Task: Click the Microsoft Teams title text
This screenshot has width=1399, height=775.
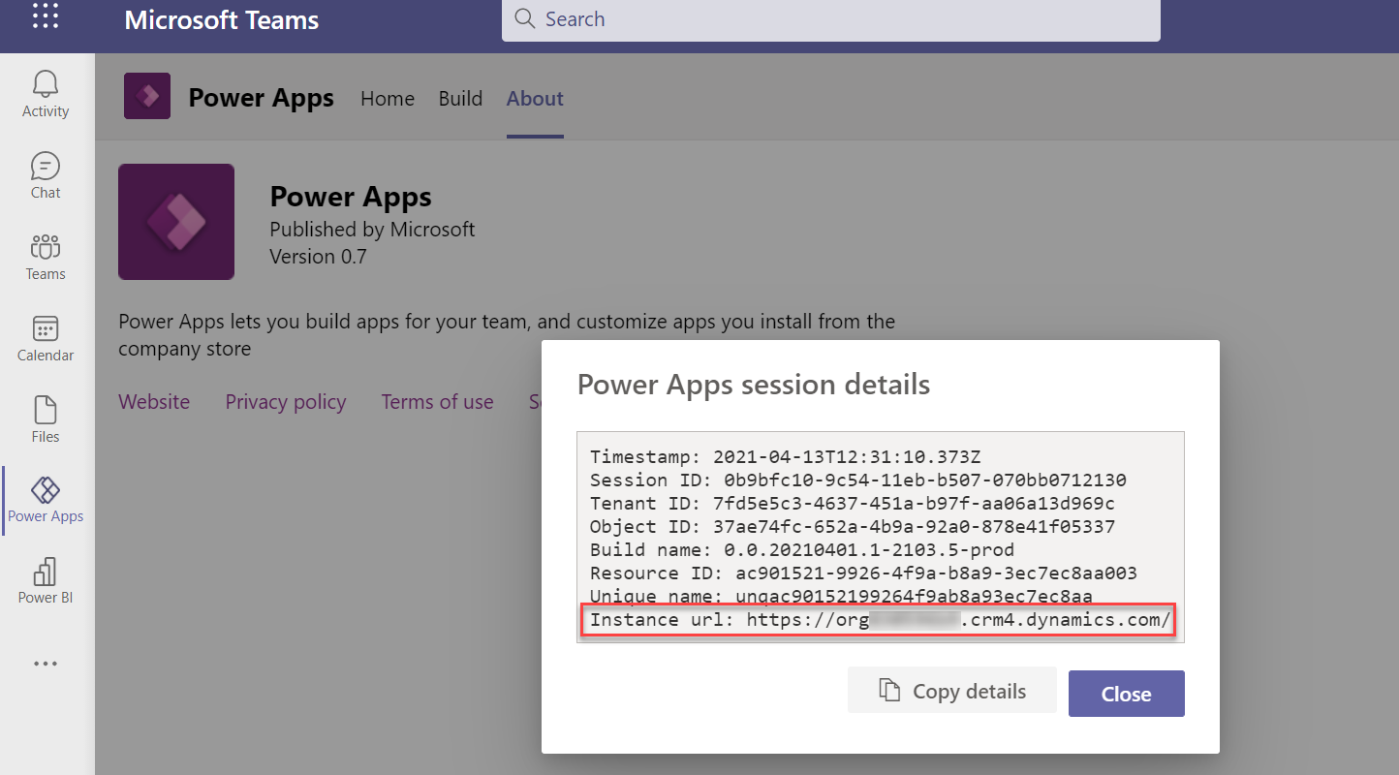Action: coord(222,19)
